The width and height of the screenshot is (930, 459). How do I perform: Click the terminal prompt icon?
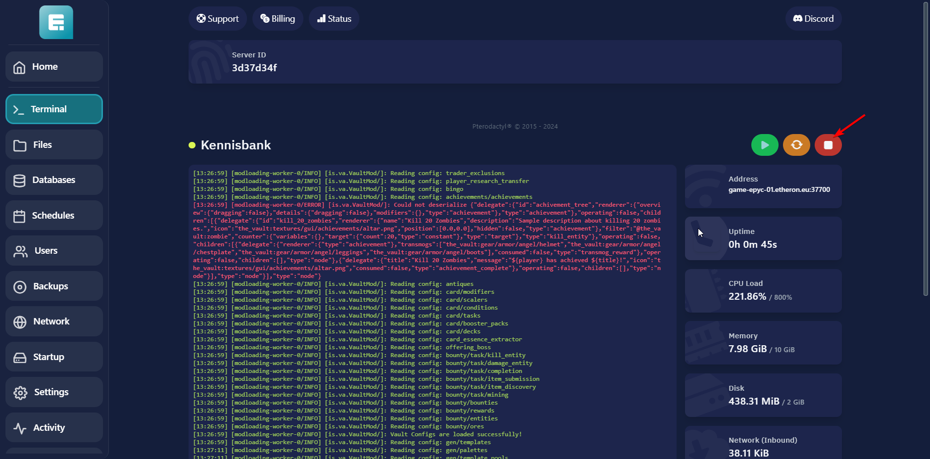tap(18, 110)
